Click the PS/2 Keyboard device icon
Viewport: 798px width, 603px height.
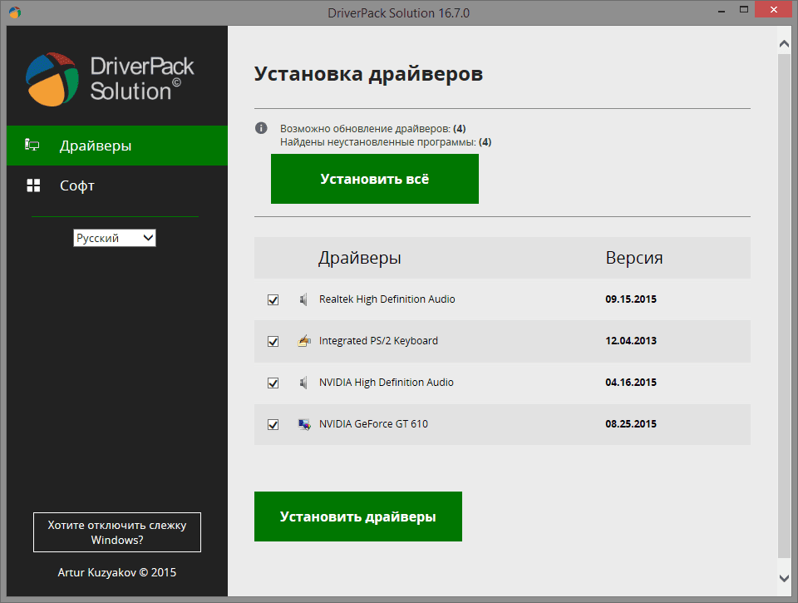(303, 341)
